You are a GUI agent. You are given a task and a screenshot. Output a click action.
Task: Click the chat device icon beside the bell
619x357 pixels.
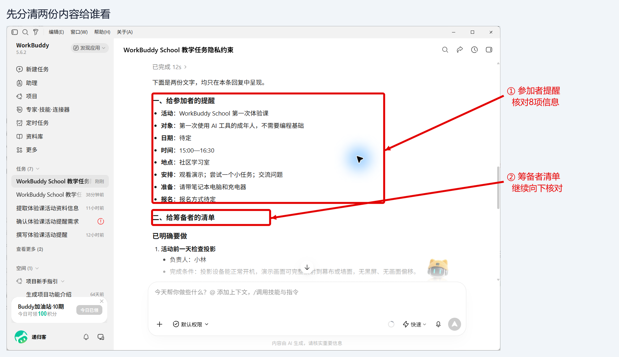click(101, 337)
